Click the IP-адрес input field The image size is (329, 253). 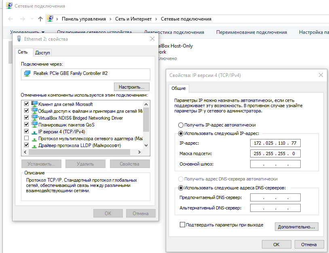click(x=275, y=143)
